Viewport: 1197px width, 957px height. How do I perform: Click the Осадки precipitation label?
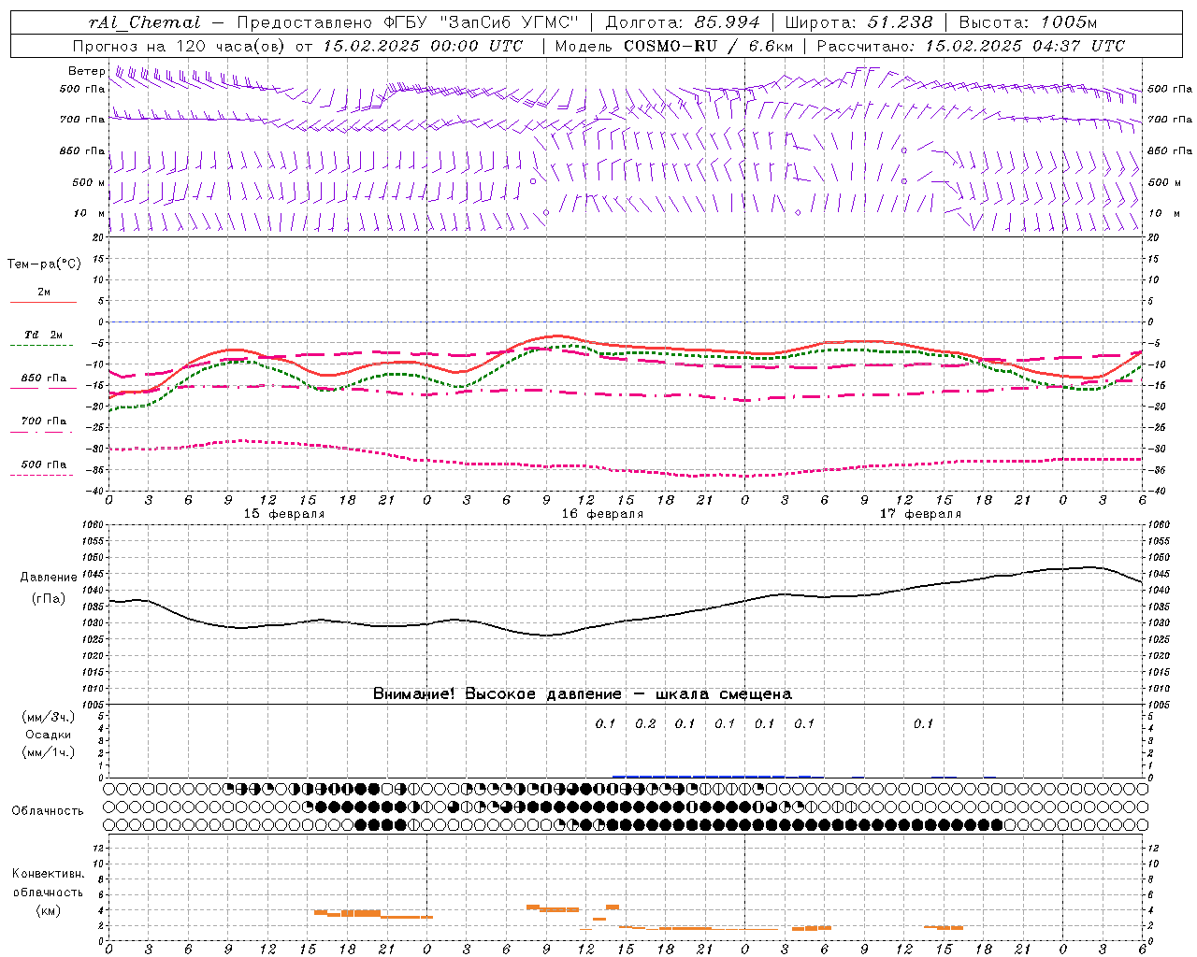(x=49, y=735)
